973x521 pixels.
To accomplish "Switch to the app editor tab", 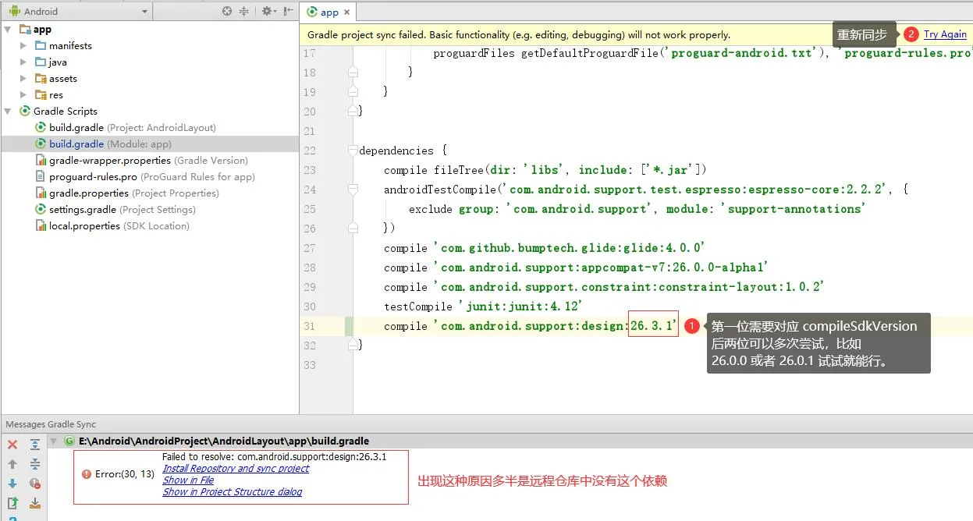I will point(323,12).
